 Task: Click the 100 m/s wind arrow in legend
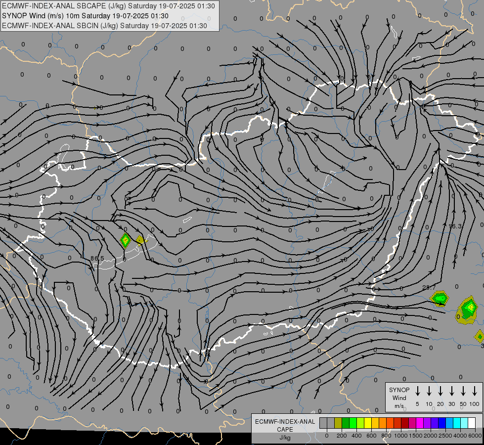[x=475, y=391]
